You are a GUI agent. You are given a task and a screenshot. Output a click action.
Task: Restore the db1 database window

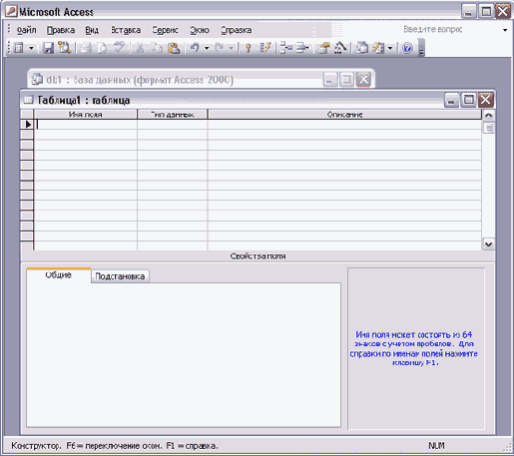[x=346, y=80]
